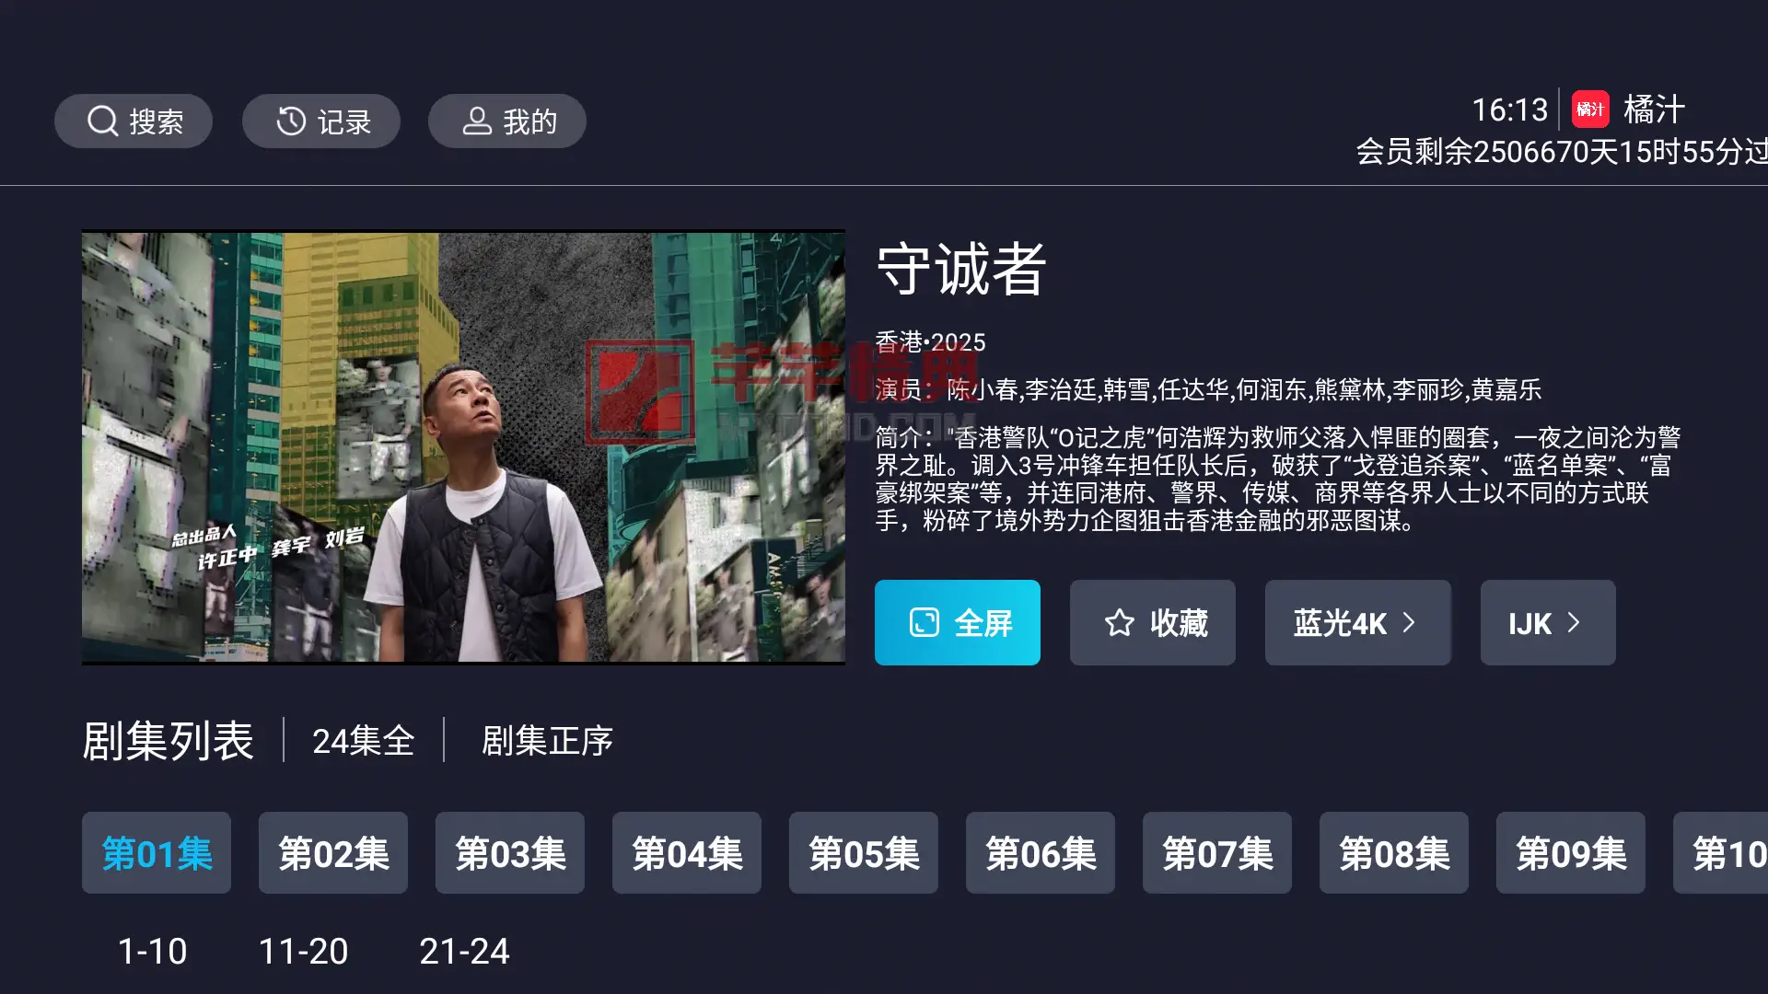Open the history clock icon
1768x994 pixels.
(291, 121)
